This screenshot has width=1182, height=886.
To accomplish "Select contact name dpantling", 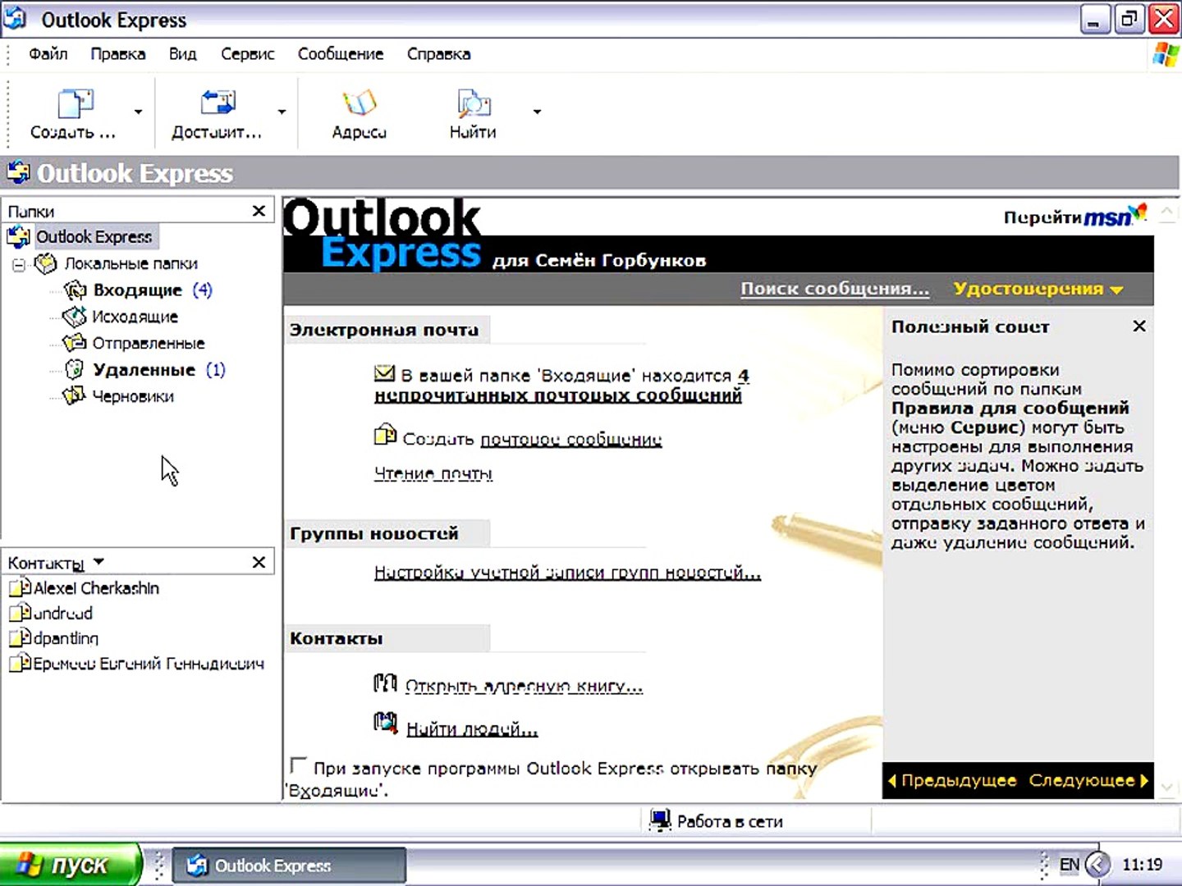I will click(66, 638).
